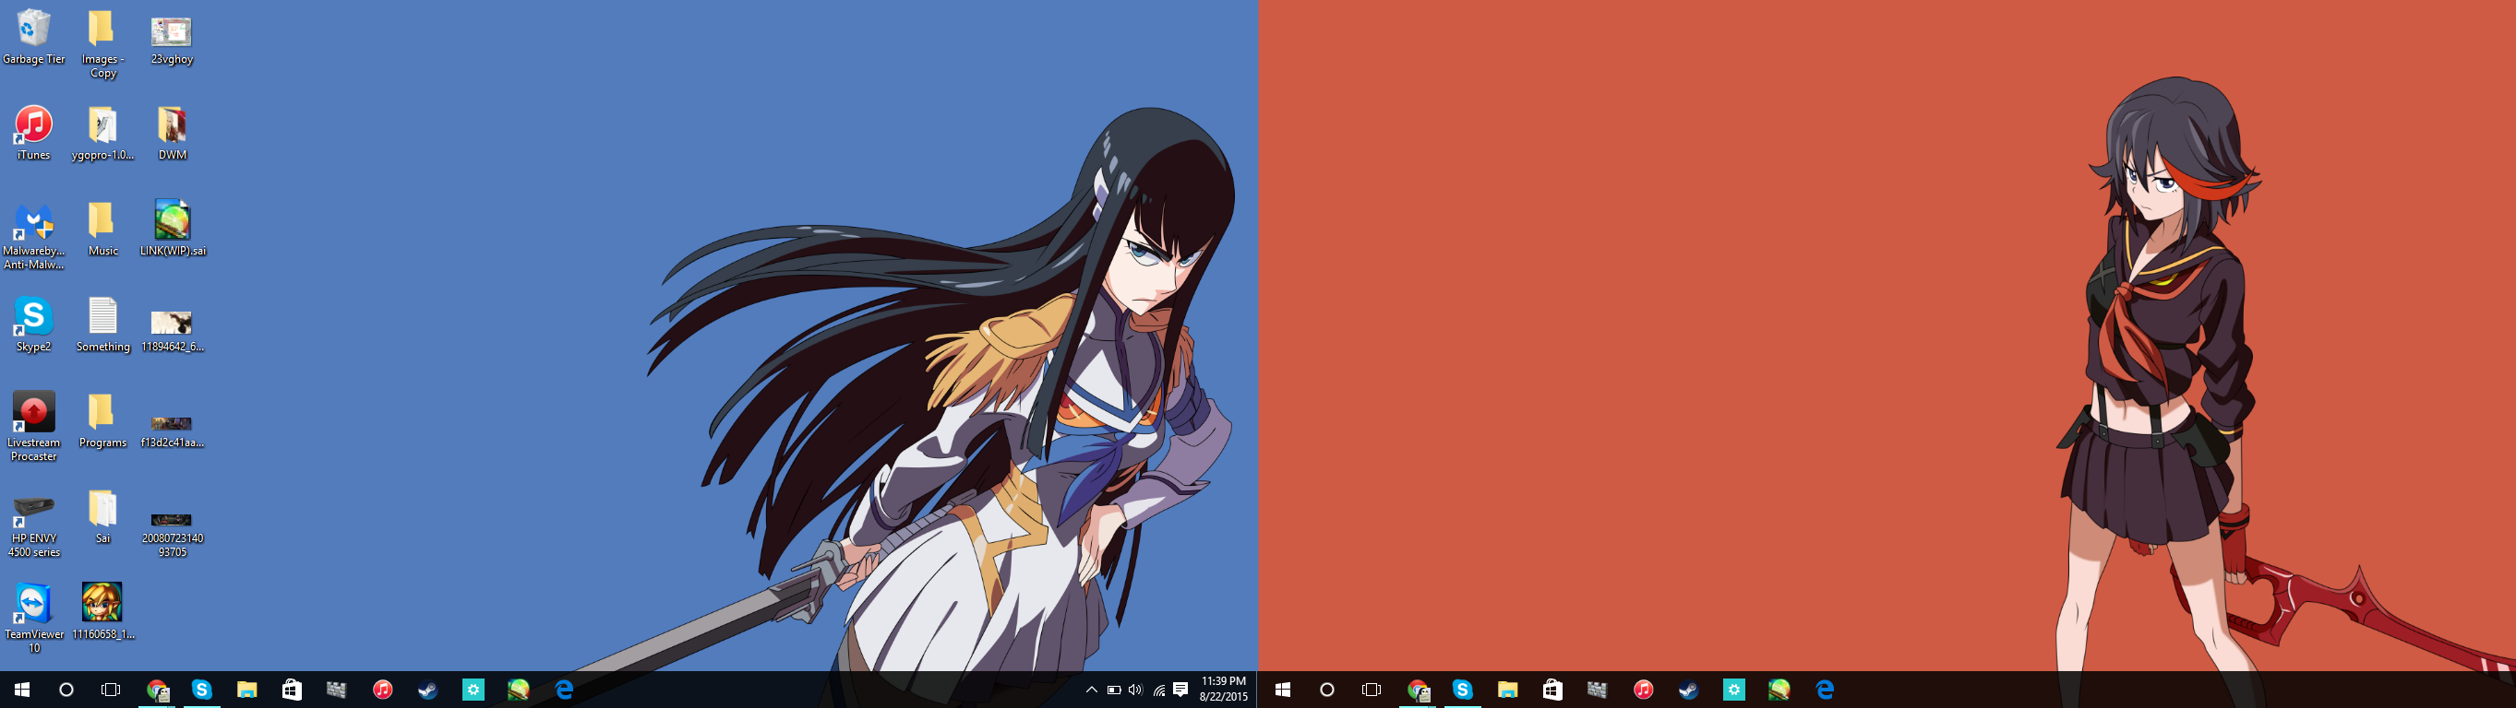Screen dimensions: 2516x708
Task: Open Start menu on blue desktop taskbar
Action: click(21, 690)
